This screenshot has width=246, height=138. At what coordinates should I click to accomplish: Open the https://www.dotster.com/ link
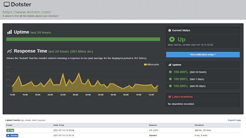(x=26, y=12)
